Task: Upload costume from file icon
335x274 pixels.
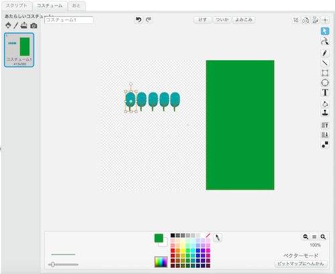Action: point(24,25)
